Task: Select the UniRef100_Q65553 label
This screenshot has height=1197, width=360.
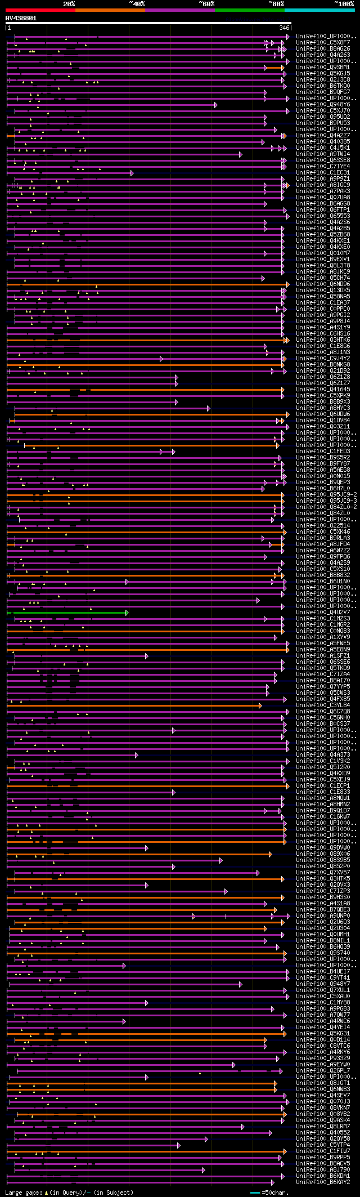Action: click(323, 216)
